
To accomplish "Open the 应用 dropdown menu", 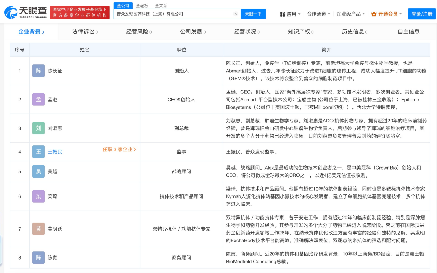I will [x=290, y=14].
